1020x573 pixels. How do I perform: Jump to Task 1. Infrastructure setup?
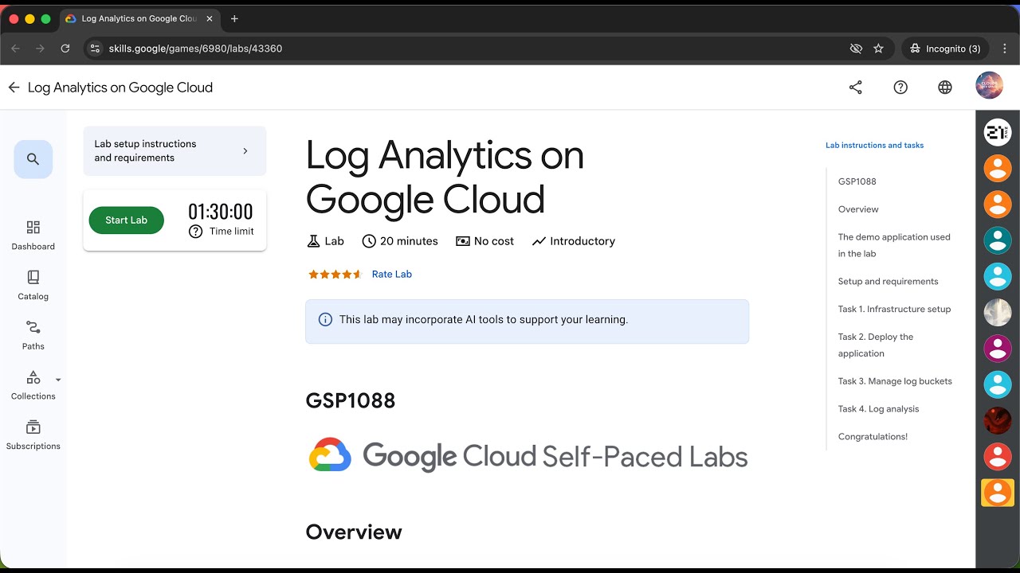[x=895, y=310]
